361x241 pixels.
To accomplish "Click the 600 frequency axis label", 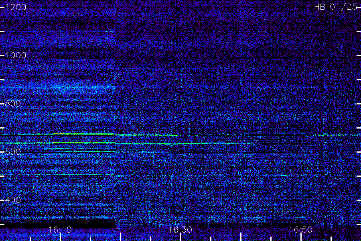I will pyautogui.click(x=13, y=152).
